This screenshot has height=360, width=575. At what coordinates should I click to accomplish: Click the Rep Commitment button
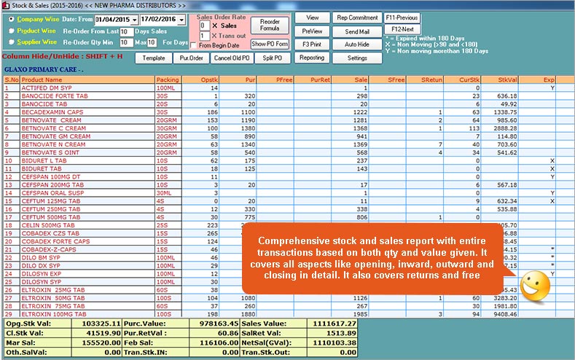pyautogui.click(x=357, y=17)
